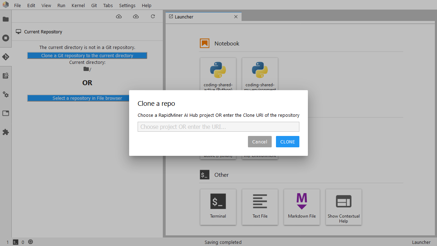
Task: Create a new Text File
Action: click(x=260, y=207)
